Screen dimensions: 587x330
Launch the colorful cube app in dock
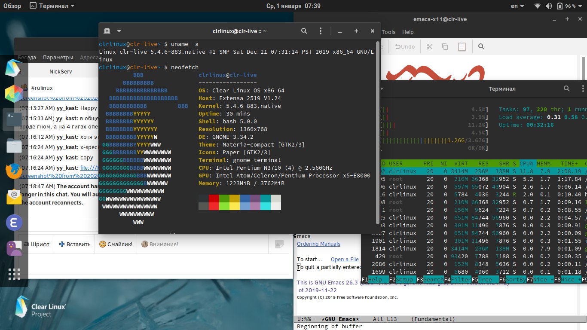click(14, 93)
